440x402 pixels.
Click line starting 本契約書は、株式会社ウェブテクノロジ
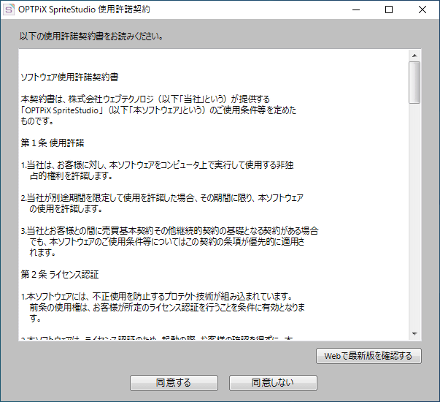(145, 99)
